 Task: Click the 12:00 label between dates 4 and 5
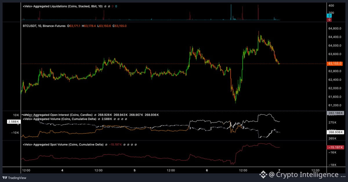(x=99, y=170)
